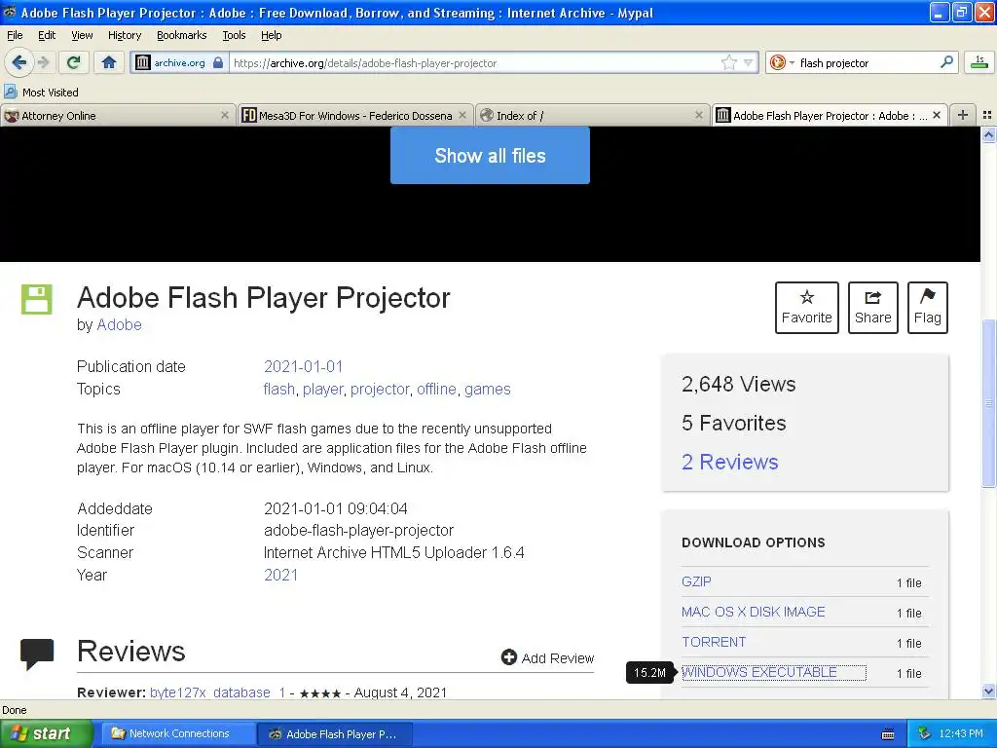Jump to the 2 Reviews link
Image resolution: width=997 pixels, height=748 pixels.
click(730, 461)
